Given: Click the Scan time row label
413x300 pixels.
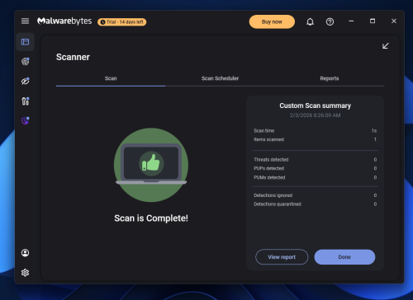Looking at the screenshot, I should tap(263, 131).
